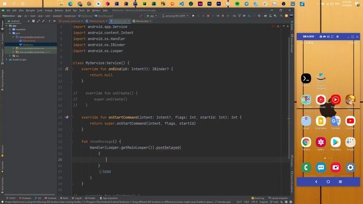This screenshot has width=363, height=204.
Task: Open the Navigate menu
Action: pyautogui.click(x=30, y=10)
